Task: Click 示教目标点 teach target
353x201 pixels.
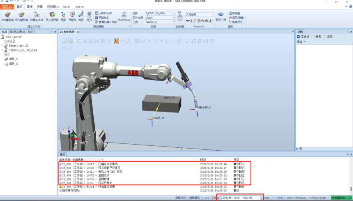Action: click(103, 13)
